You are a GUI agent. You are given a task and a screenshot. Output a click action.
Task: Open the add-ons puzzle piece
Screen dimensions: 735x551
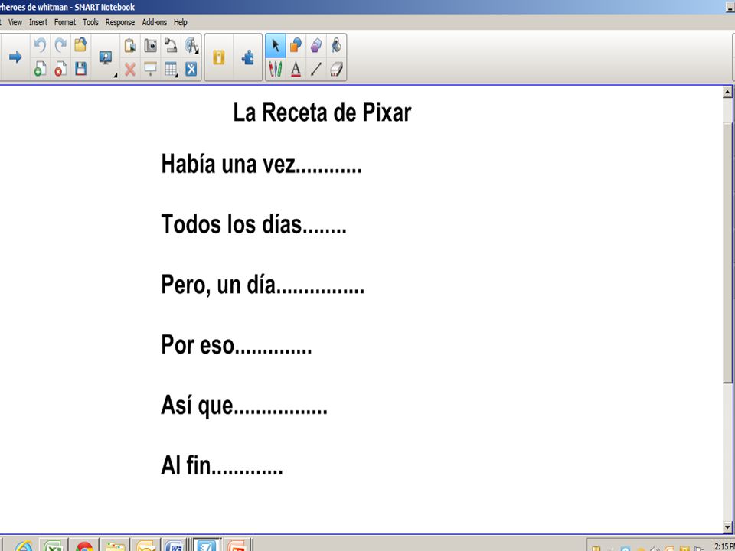coord(247,57)
